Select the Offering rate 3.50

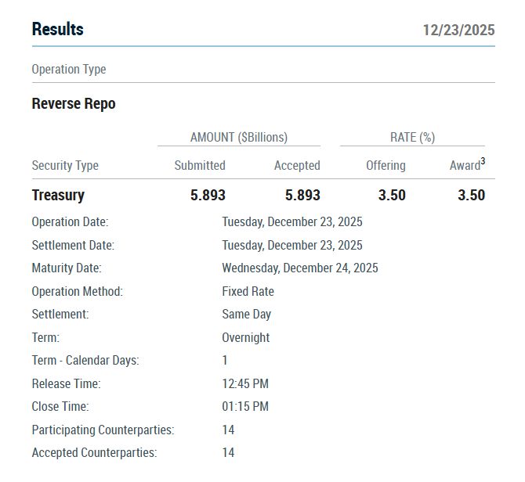(x=392, y=195)
